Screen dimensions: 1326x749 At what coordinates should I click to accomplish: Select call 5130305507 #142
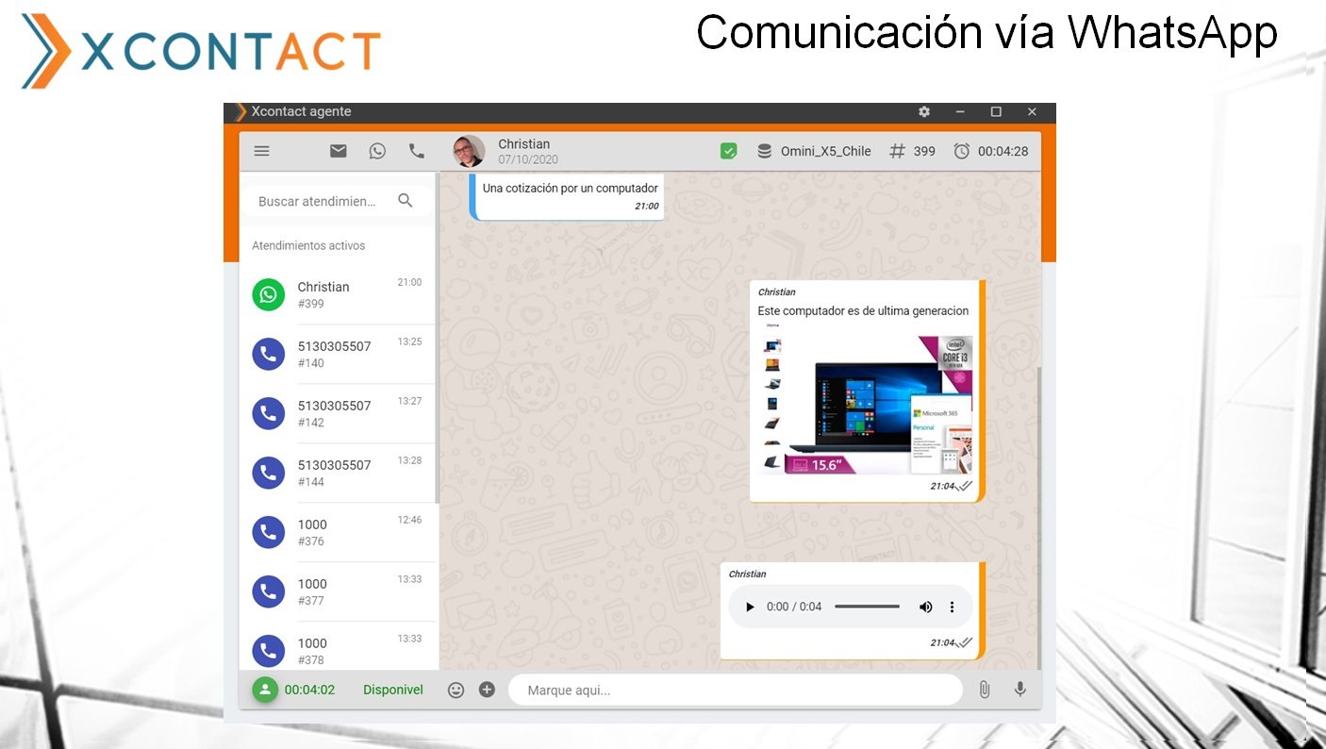point(338,413)
